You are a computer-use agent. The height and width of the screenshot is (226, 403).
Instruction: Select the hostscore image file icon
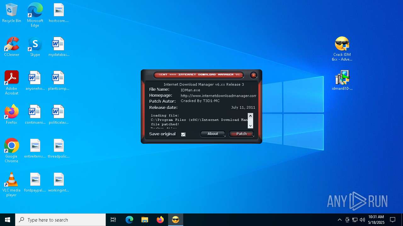coord(59,13)
